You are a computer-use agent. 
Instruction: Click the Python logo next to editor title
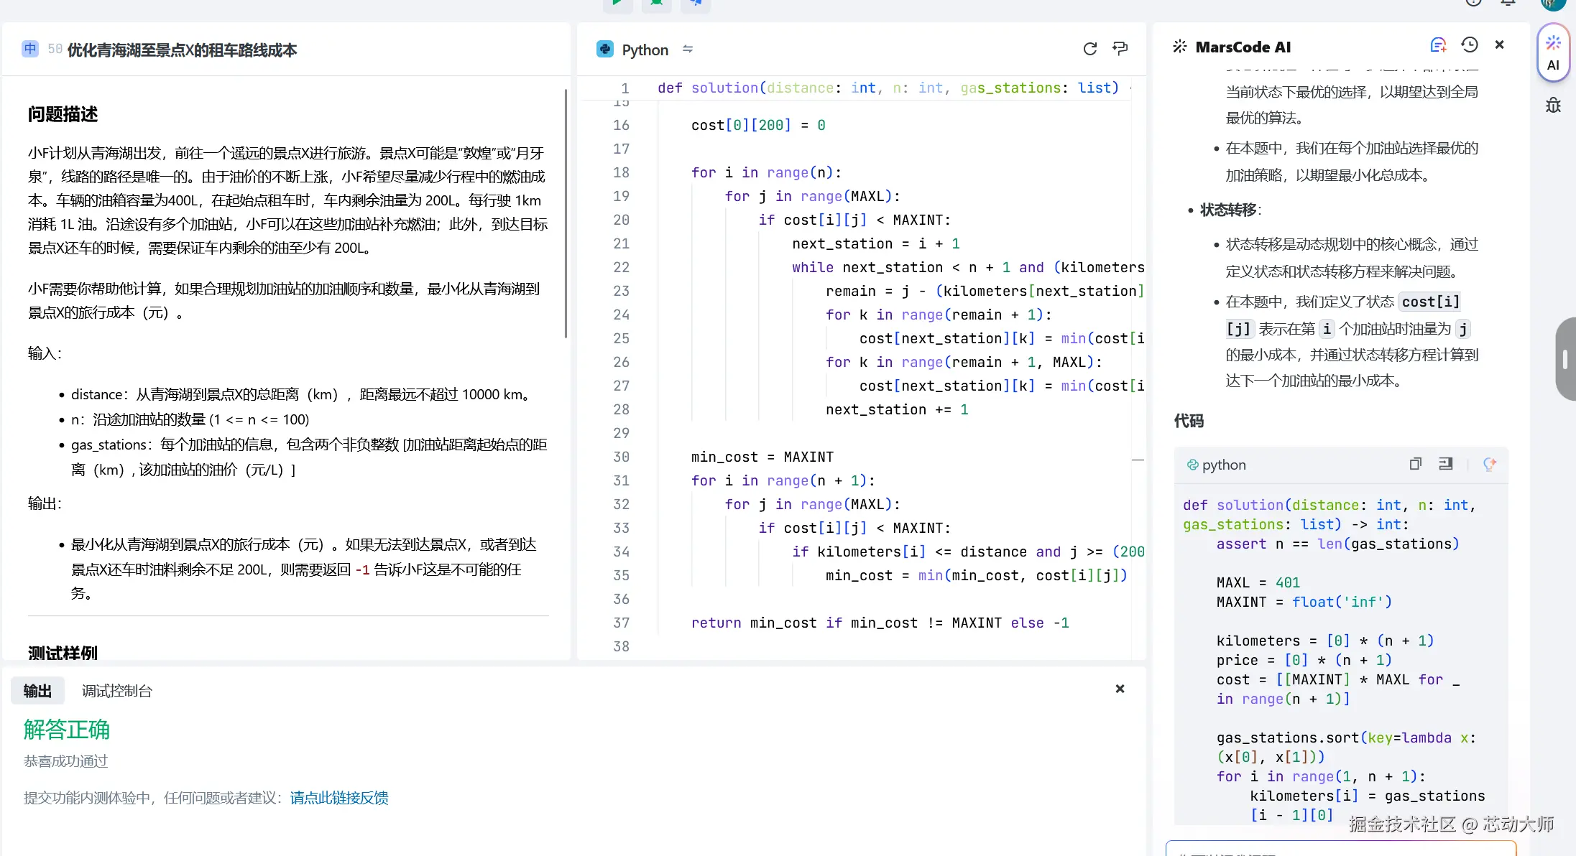tap(604, 49)
